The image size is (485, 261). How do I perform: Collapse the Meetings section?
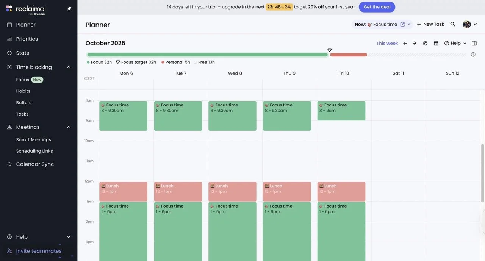pyautogui.click(x=68, y=126)
